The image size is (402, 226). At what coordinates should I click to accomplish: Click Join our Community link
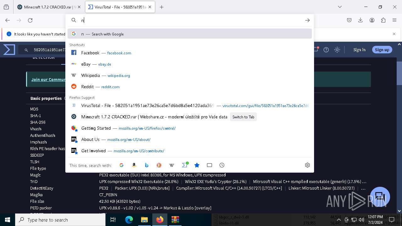[48, 79]
